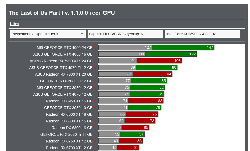The width and height of the screenshot is (250, 151).
Task: Click the ASUS Radeon RX 7900 XT 20 GB label
Action: (x=64, y=74)
